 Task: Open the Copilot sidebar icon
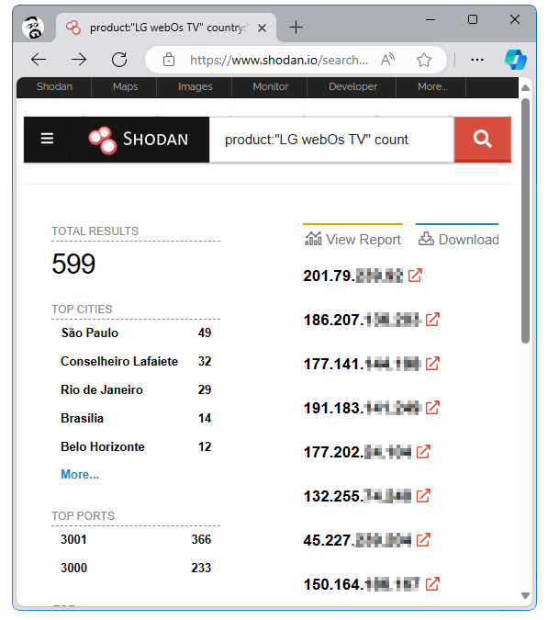point(516,60)
